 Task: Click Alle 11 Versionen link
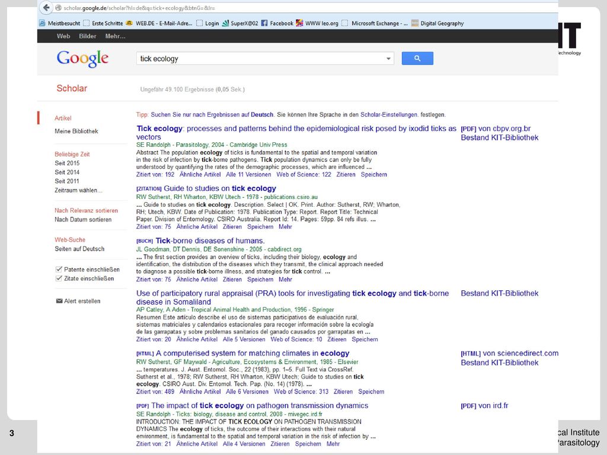(248, 175)
